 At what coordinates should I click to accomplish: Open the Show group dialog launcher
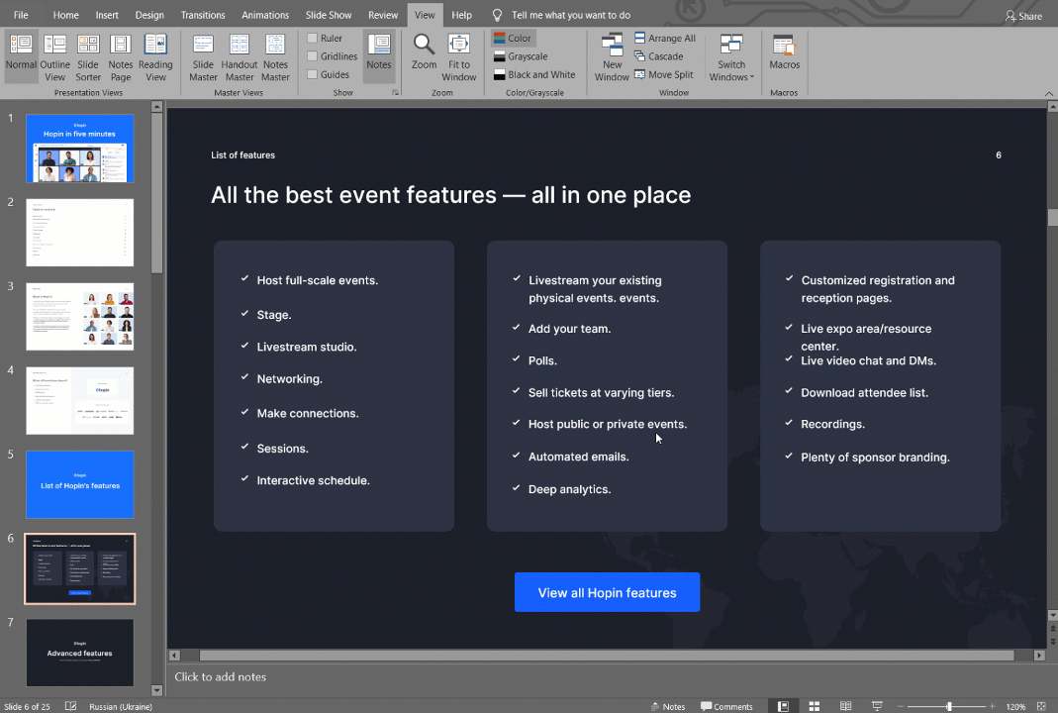coord(396,92)
